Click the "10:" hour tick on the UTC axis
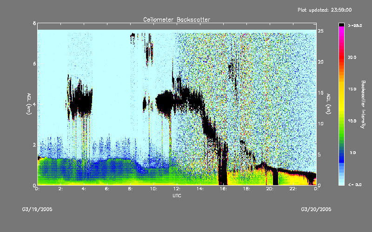The height and width of the screenshot is (232, 372). click(154, 189)
